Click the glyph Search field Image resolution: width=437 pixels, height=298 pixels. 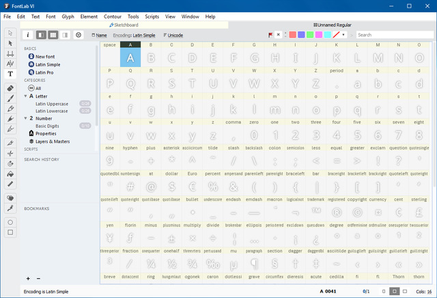point(393,35)
